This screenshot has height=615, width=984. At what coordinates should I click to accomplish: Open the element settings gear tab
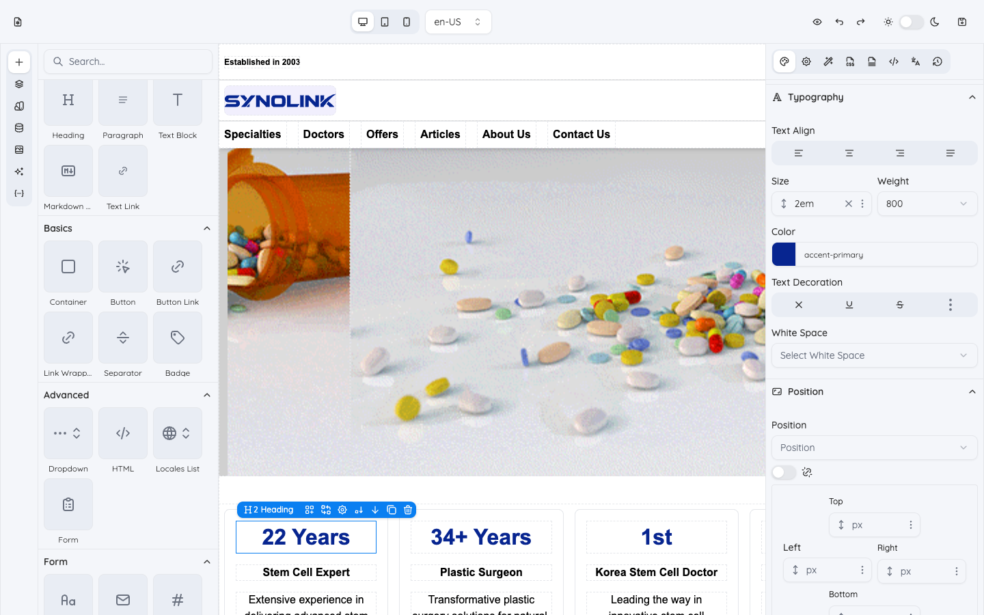pos(806,61)
